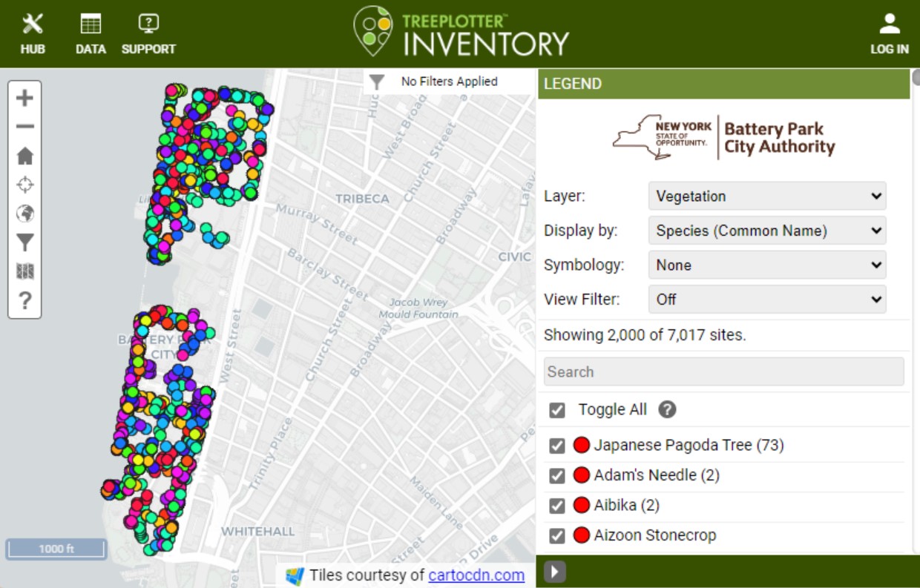Click the map help question mark icon
The height and width of the screenshot is (588, 920).
point(24,300)
